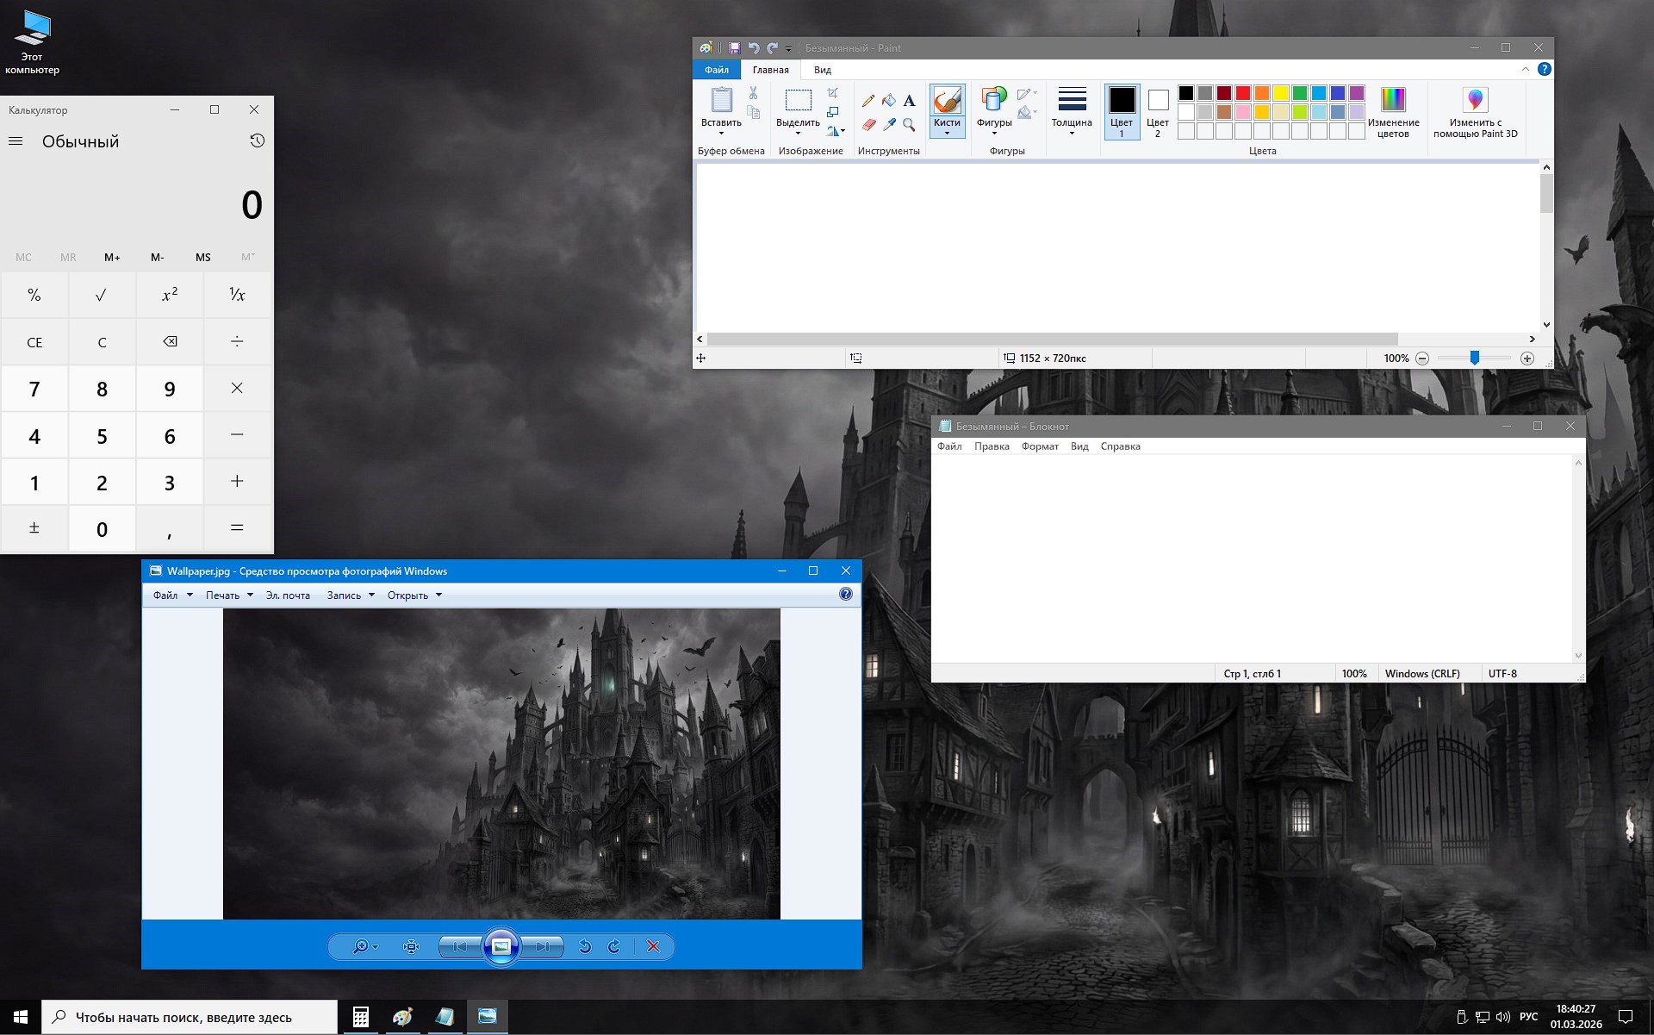
Task: Pick the red color swatch
Action: coord(1242,93)
